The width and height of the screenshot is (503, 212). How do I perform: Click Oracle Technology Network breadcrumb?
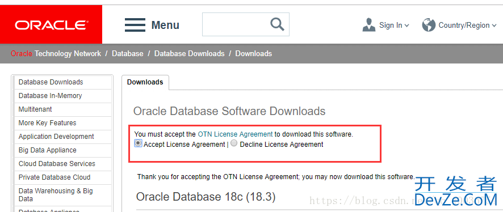click(x=56, y=53)
